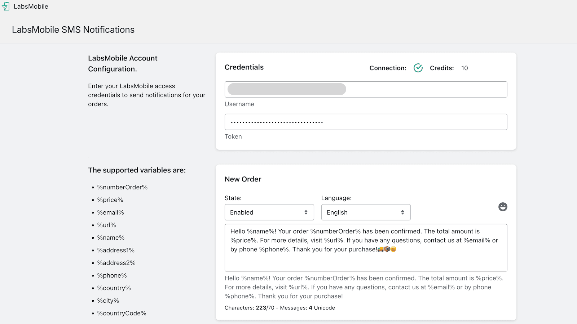Open the emoji picker smiley icon
577x324 pixels.
pos(503,207)
